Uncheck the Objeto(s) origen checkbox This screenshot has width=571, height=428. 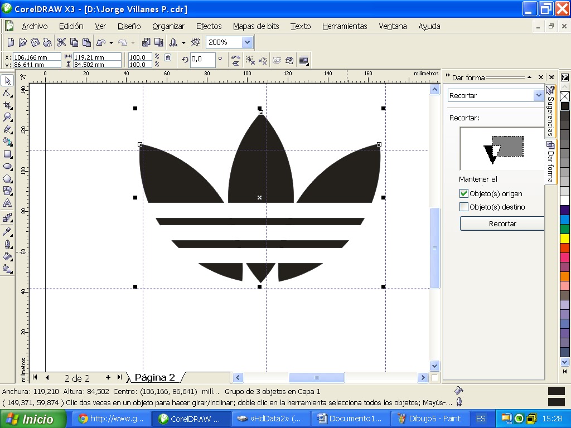(x=463, y=194)
